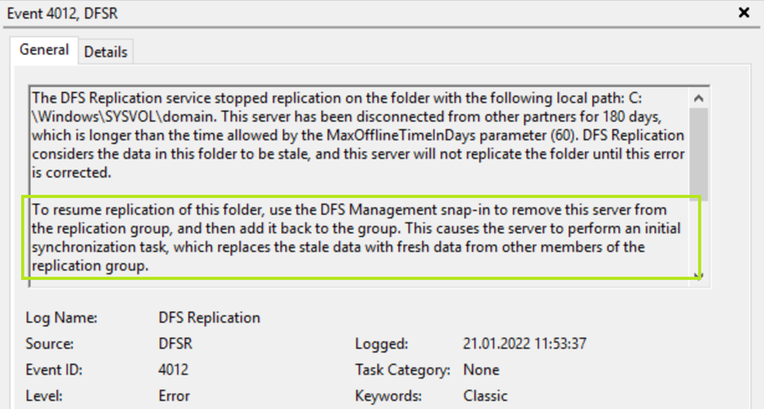This screenshot has width=764, height=409.
Task: Select the Task Category value None
Action: pyautogui.click(x=481, y=370)
